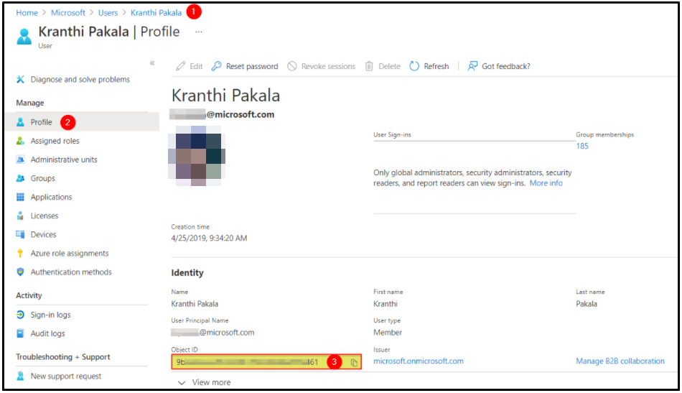Click the Licenses icon

[x=20, y=216]
